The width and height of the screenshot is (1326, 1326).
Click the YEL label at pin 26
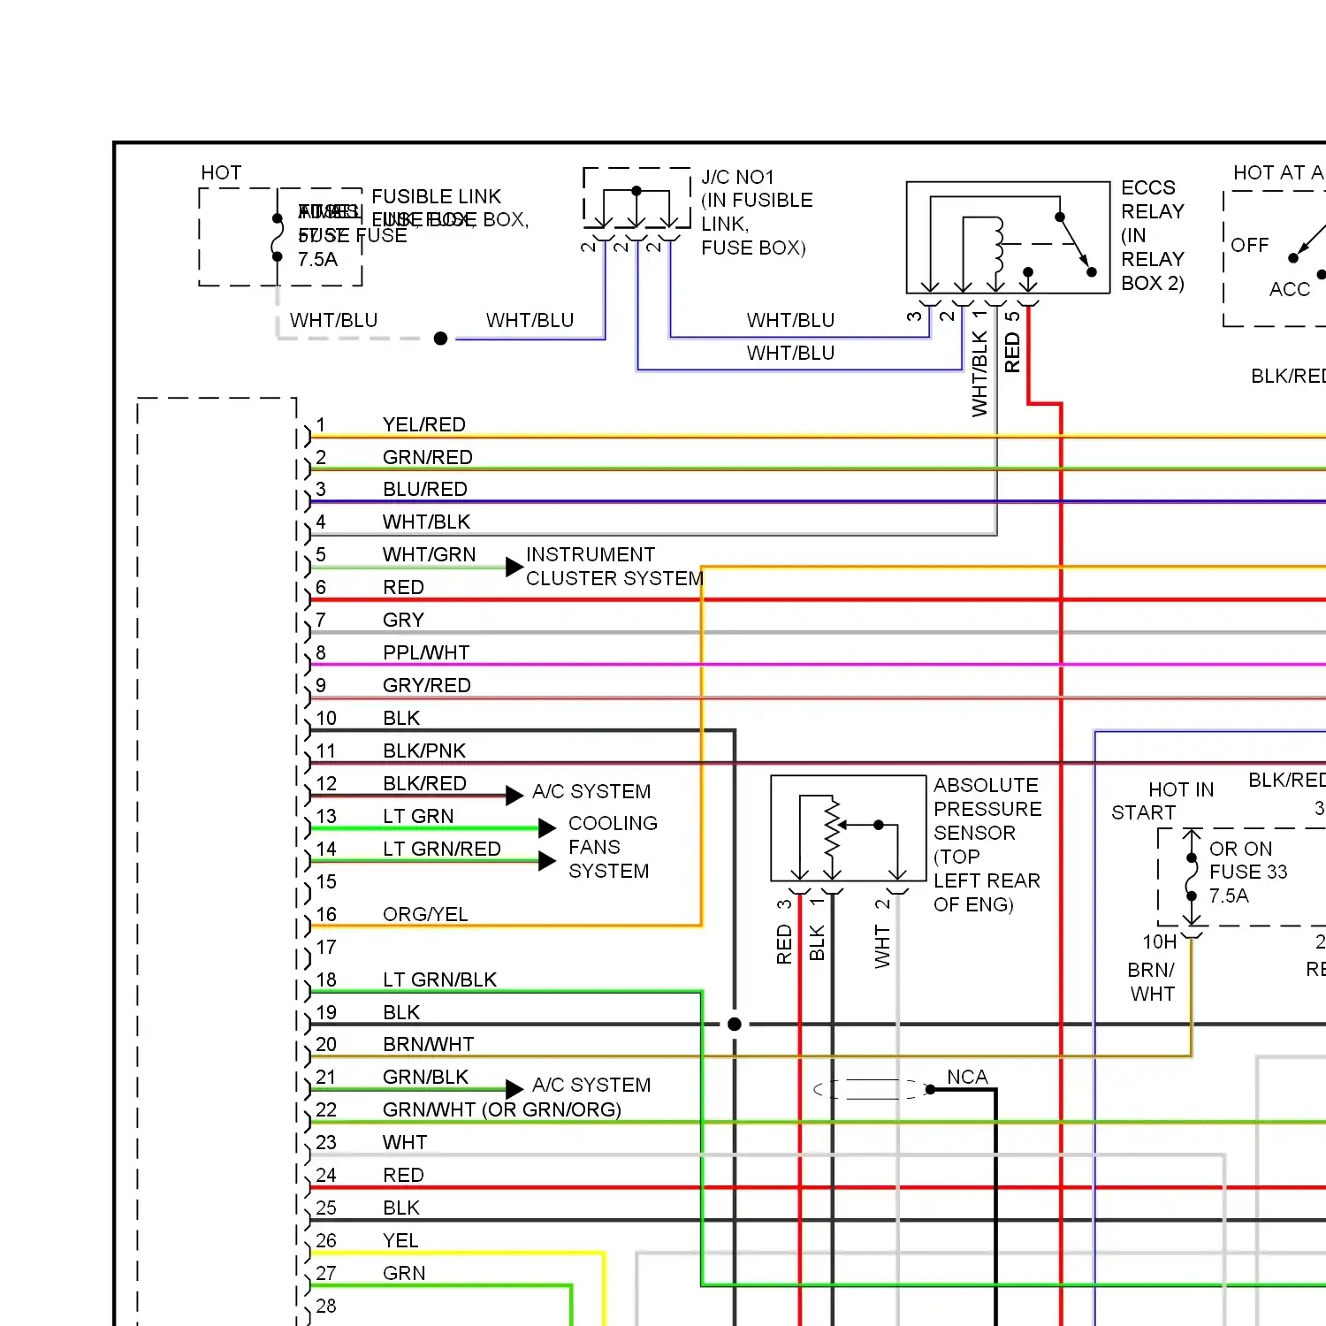click(400, 1240)
